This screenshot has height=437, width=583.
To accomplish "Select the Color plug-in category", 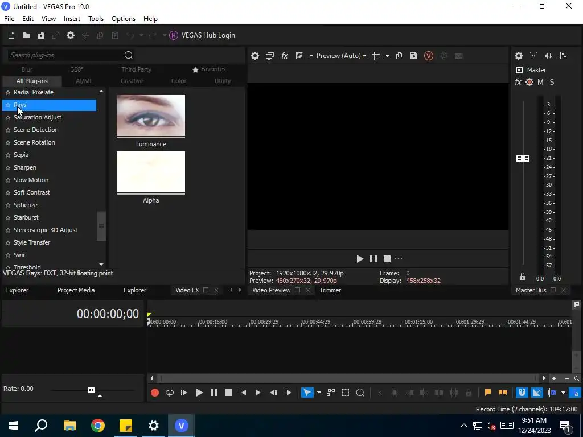I will pos(179,81).
